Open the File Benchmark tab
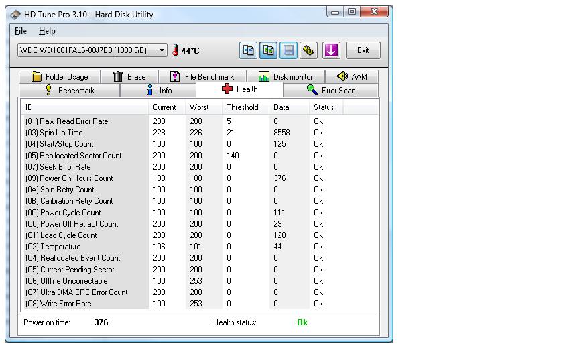 click(x=202, y=77)
